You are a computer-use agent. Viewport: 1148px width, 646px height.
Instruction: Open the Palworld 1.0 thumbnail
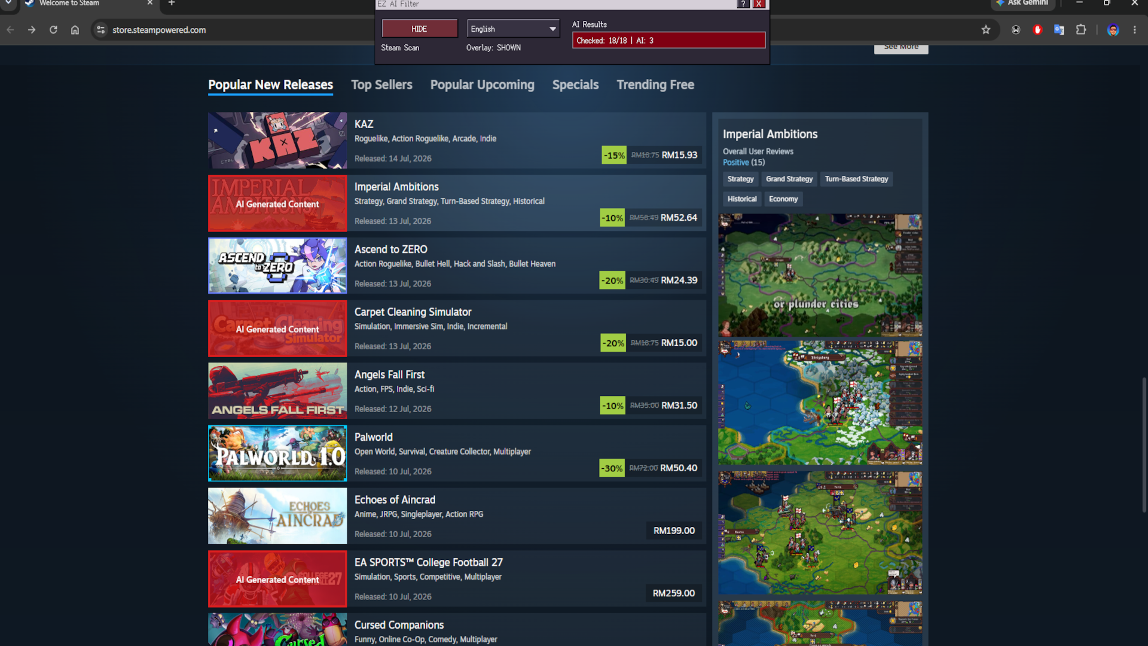tap(277, 453)
